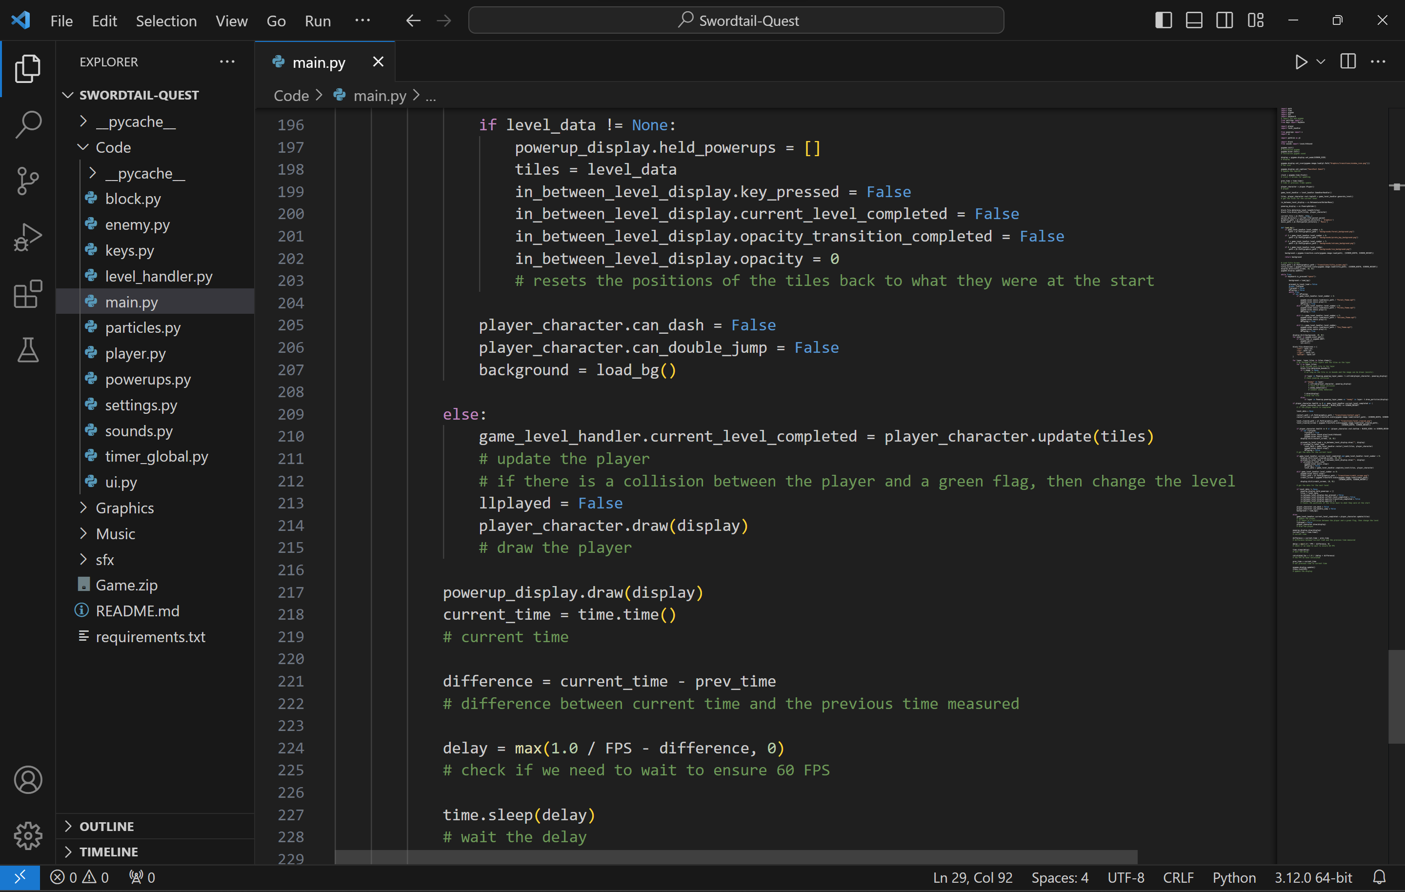The height and width of the screenshot is (892, 1405).
Task: Toggle the bottom Panel visibility
Action: point(1194,20)
